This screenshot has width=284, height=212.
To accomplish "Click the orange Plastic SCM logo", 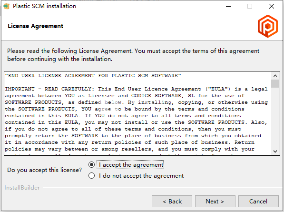I will point(268,26).
